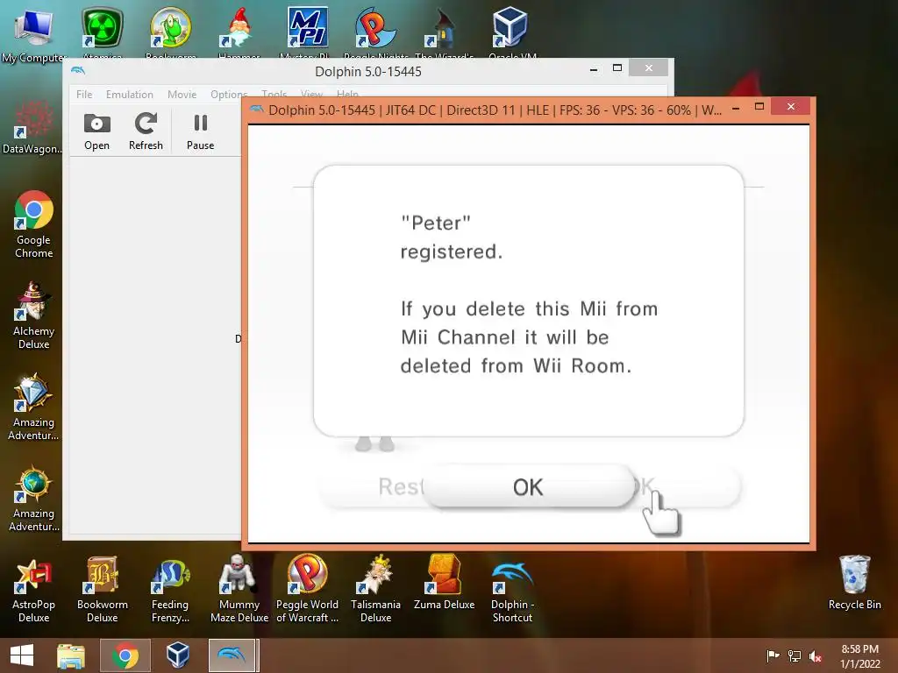Select the Zuma Deluxe desktop icon

coord(445,583)
